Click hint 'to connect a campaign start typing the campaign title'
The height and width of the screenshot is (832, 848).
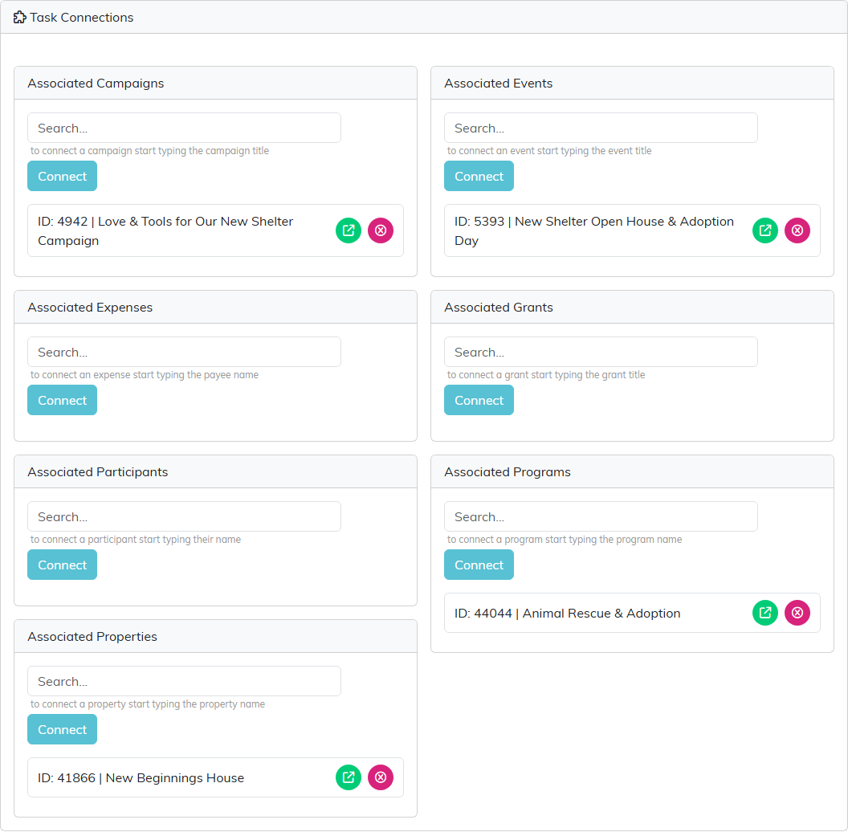(x=149, y=151)
